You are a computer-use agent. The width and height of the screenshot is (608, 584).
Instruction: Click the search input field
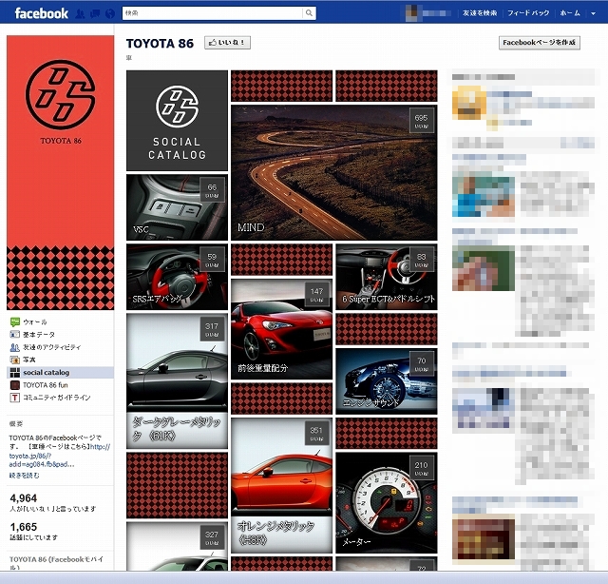coord(212,12)
